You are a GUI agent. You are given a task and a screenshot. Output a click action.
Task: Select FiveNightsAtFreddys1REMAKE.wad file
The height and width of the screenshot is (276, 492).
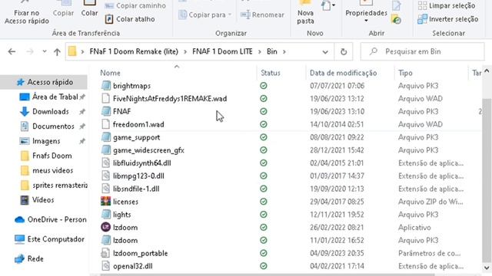170,99
